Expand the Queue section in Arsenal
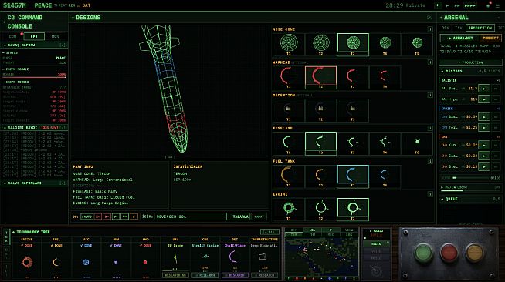Screen dimensions: 505x282 coord(470,199)
